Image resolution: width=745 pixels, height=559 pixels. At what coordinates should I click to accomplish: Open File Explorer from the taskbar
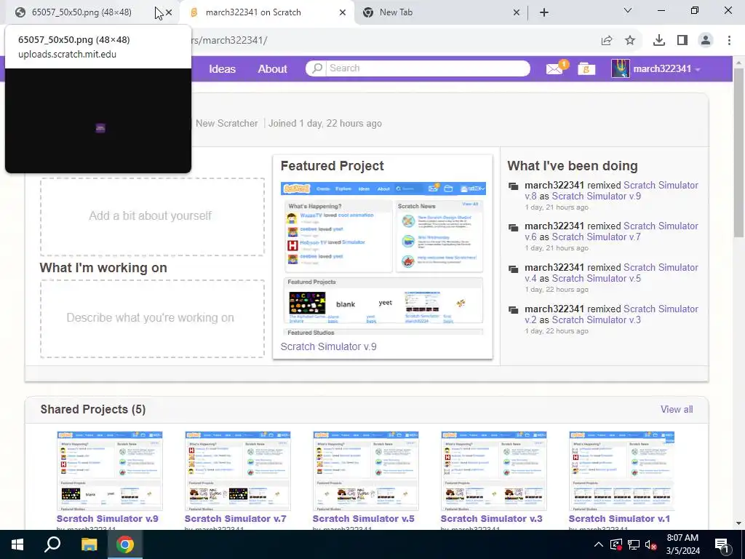pyautogui.click(x=89, y=544)
